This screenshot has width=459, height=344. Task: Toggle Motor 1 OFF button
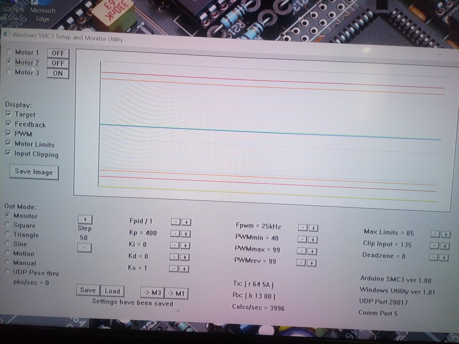[x=58, y=53]
